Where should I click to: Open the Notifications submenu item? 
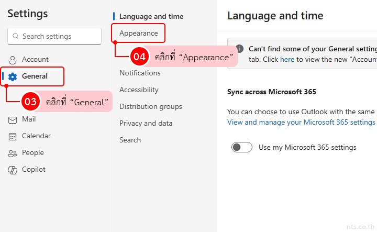140,73
